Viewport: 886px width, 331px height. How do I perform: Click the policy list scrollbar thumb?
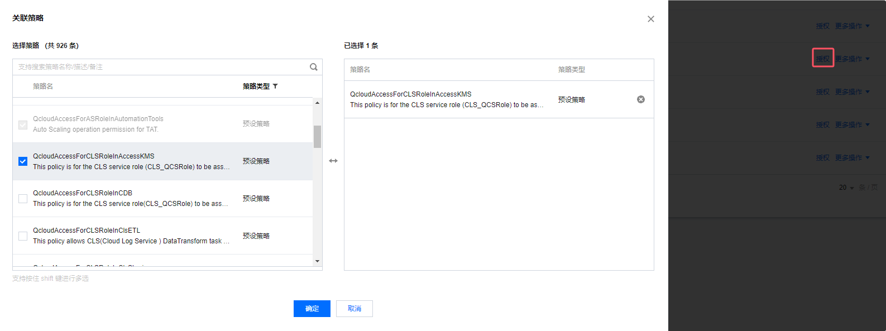point(317,137)
